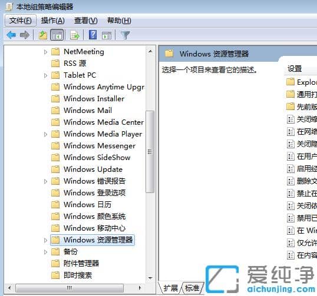Select the 在网络 policy setting
317x296 pixels.
(302, 132)
